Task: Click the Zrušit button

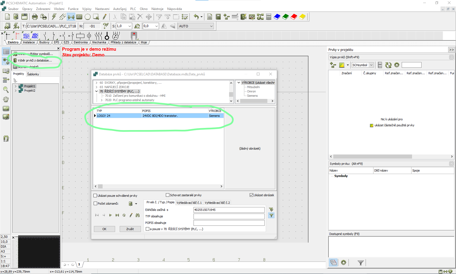Action: (130, 229)
